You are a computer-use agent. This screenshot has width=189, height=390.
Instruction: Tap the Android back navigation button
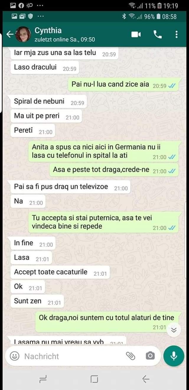click(146, 379)
